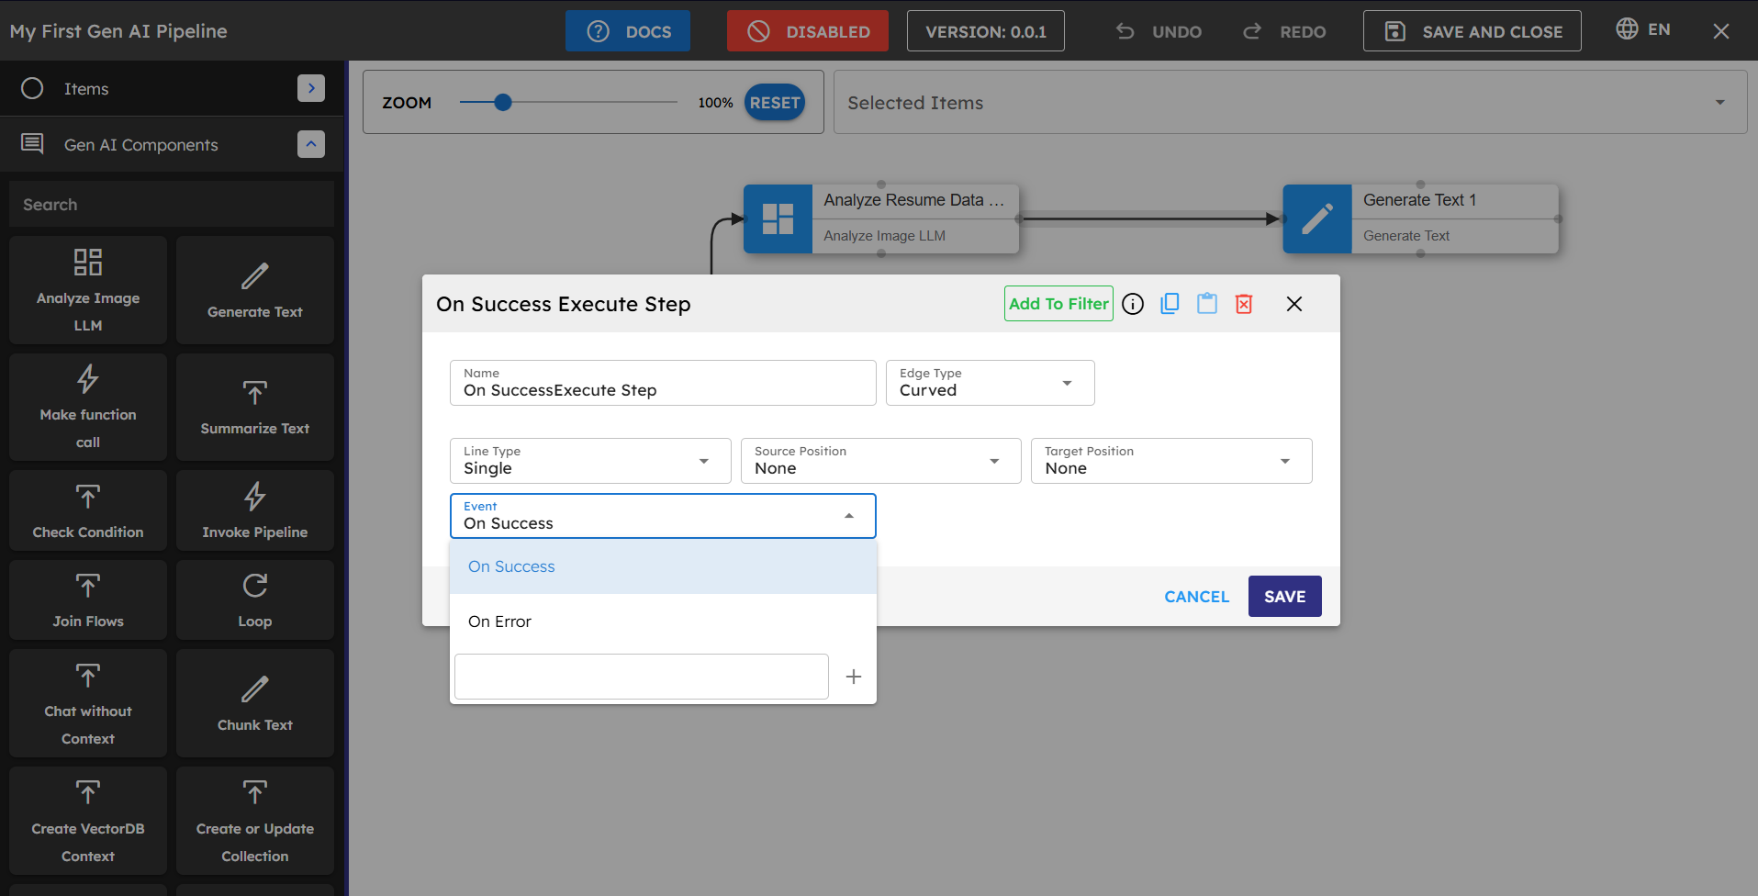Select the Analyze Image LLM component
1758x896 pixels.
click(x=88, y=290)
